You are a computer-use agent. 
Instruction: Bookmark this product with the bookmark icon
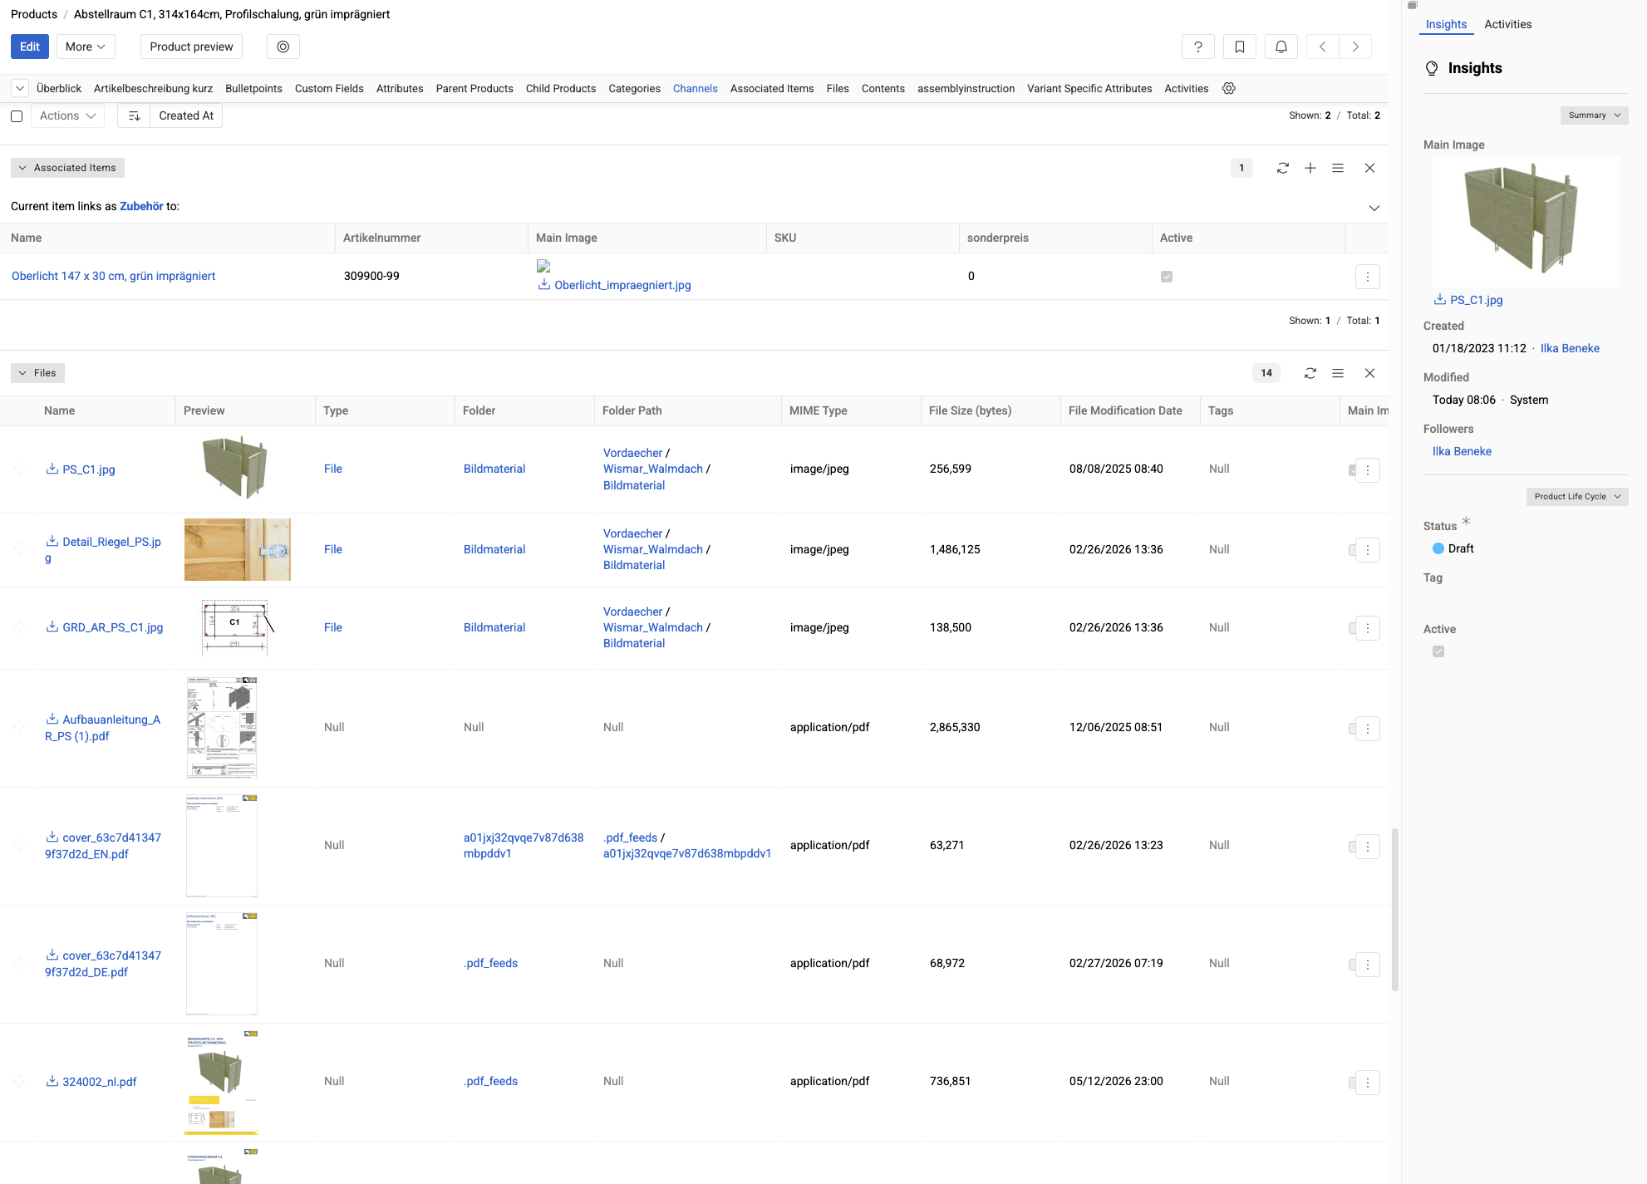click(x=1239, y=47)
